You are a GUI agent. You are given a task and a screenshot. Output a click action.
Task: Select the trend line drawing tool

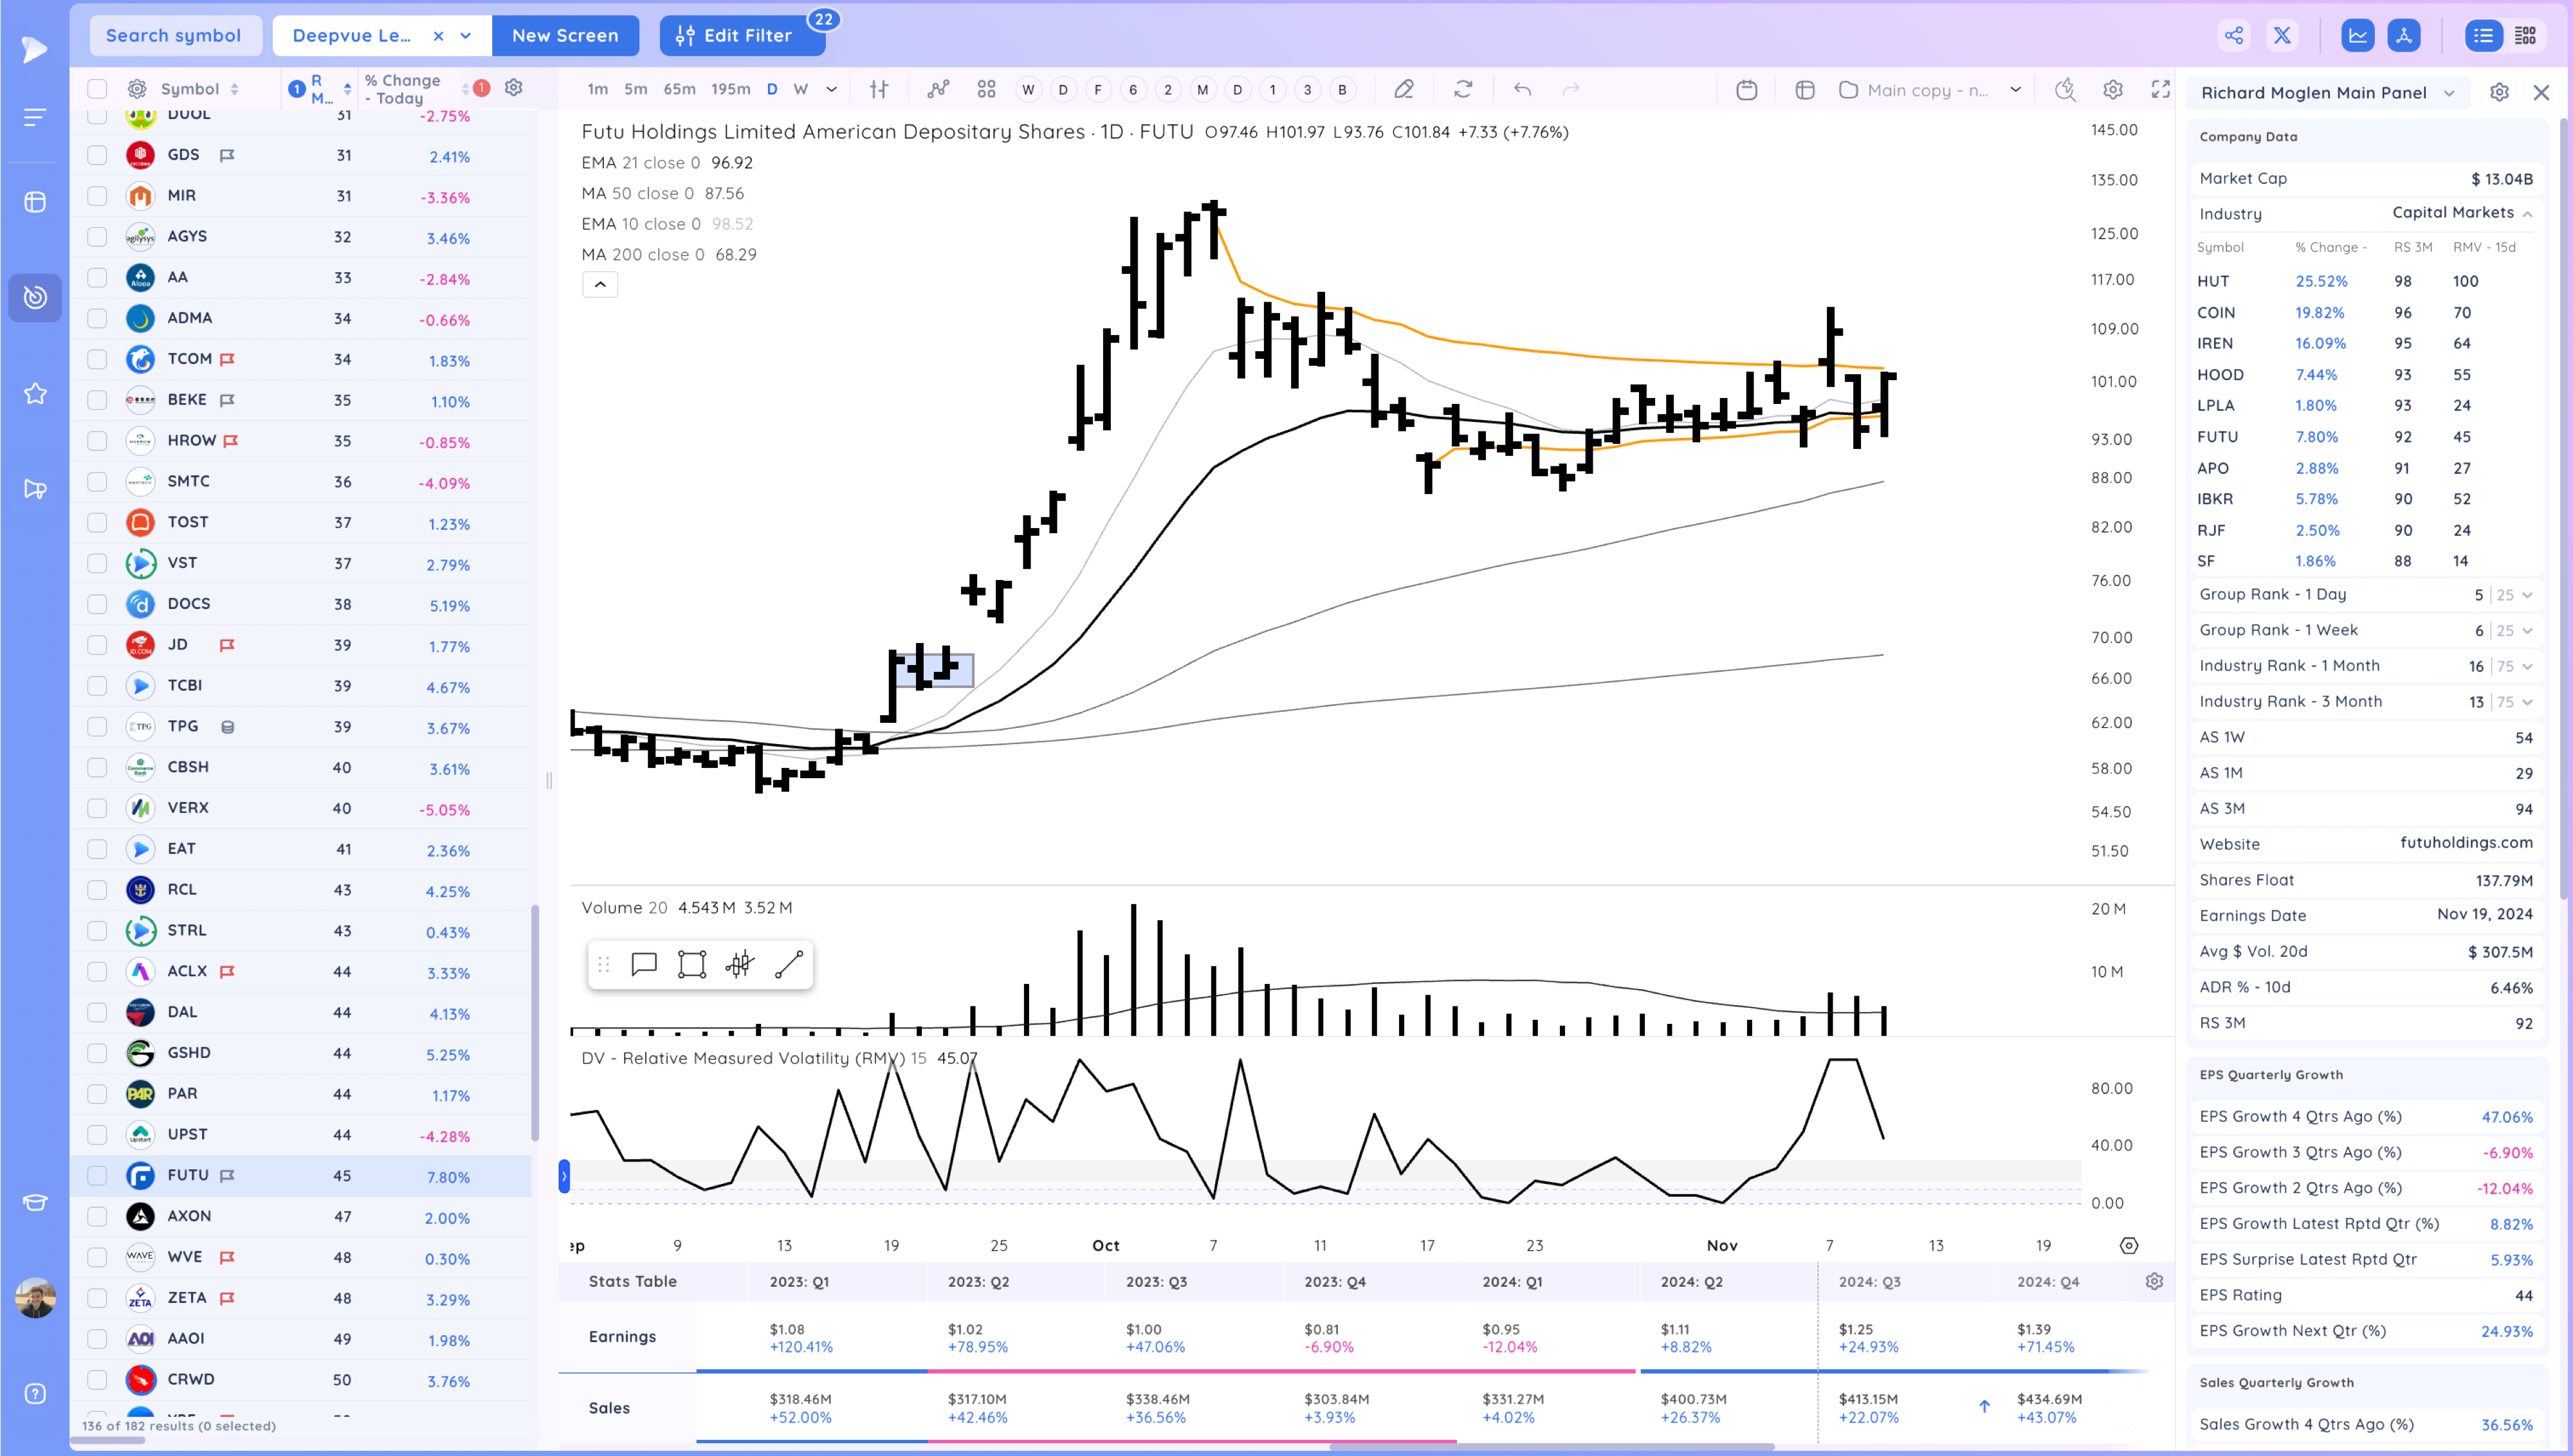789,964
